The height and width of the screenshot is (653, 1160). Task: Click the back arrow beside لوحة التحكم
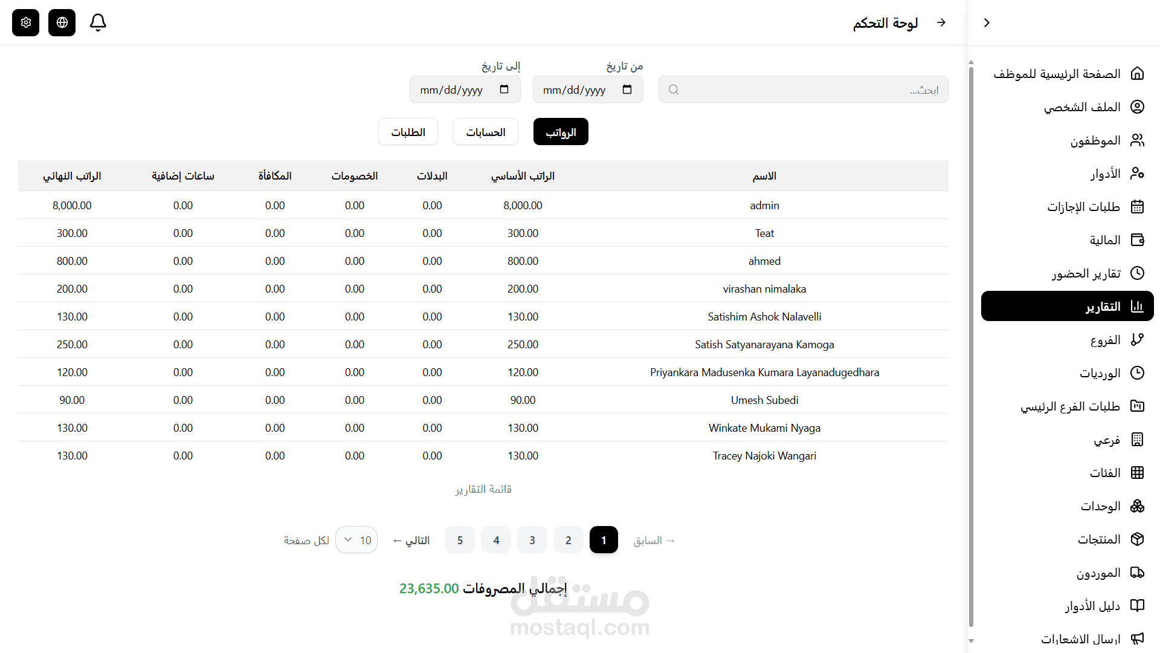point(941,22)
